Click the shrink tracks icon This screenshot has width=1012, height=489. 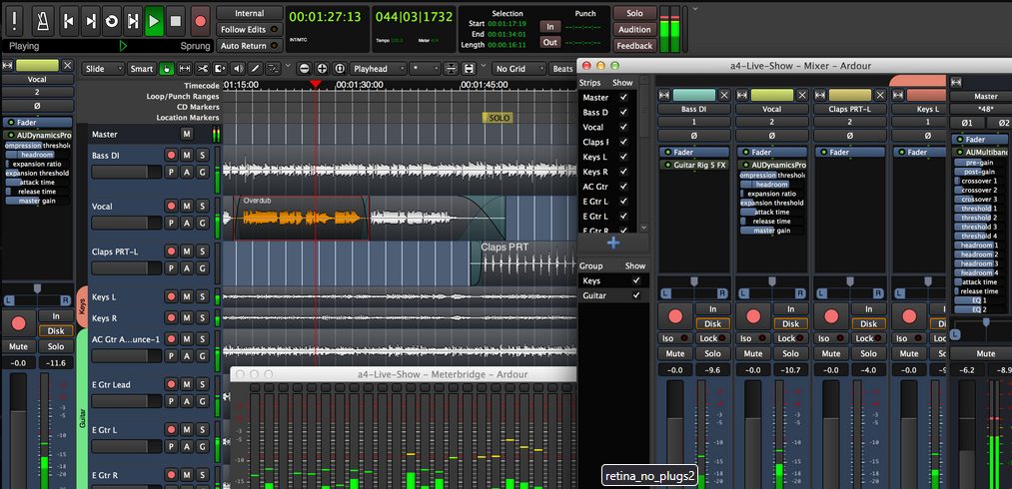pos(452,69)
